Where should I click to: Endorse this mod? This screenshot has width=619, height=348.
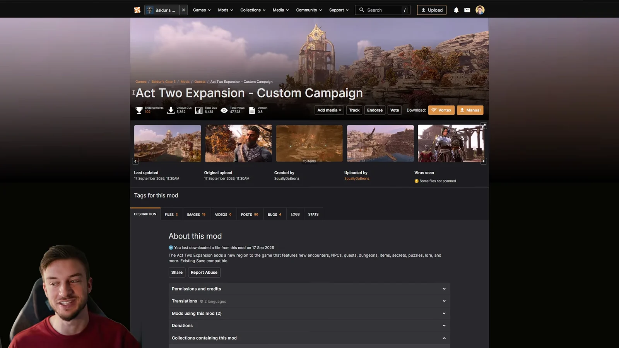point(375,110)
